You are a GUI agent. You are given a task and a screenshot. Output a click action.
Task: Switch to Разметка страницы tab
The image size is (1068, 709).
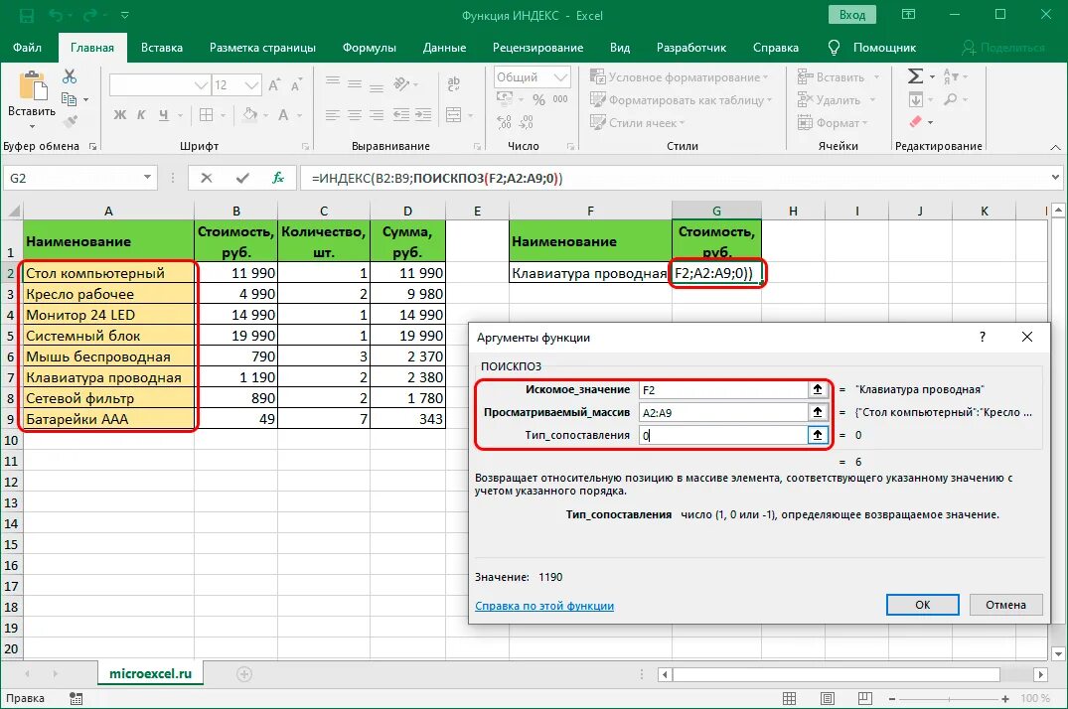[x=262, y=48]
